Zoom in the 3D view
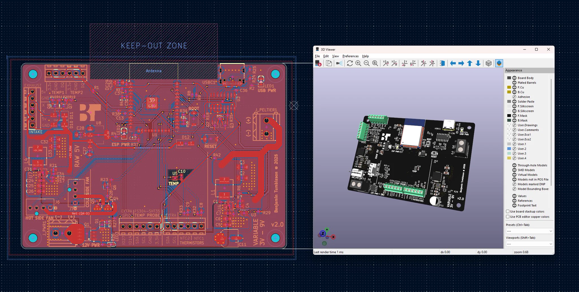Image resolution: width=579 pixels, height=292 pixels. (x=358, y=63)
